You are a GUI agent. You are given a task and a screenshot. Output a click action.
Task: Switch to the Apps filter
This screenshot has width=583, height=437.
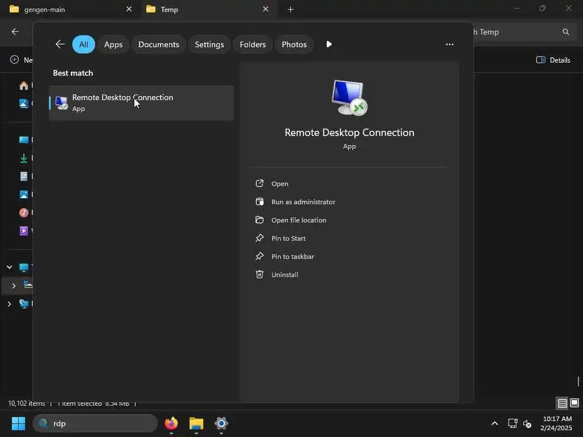(x=113, y=44)
